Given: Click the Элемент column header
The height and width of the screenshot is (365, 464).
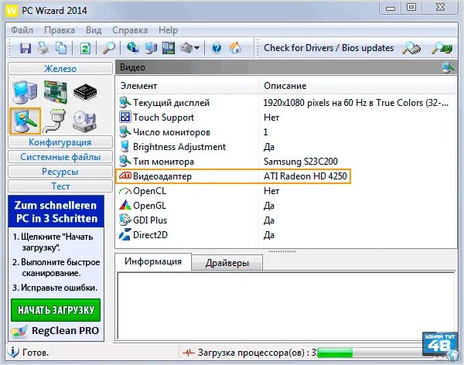Looking at the screenshot, I should (187, 86).
